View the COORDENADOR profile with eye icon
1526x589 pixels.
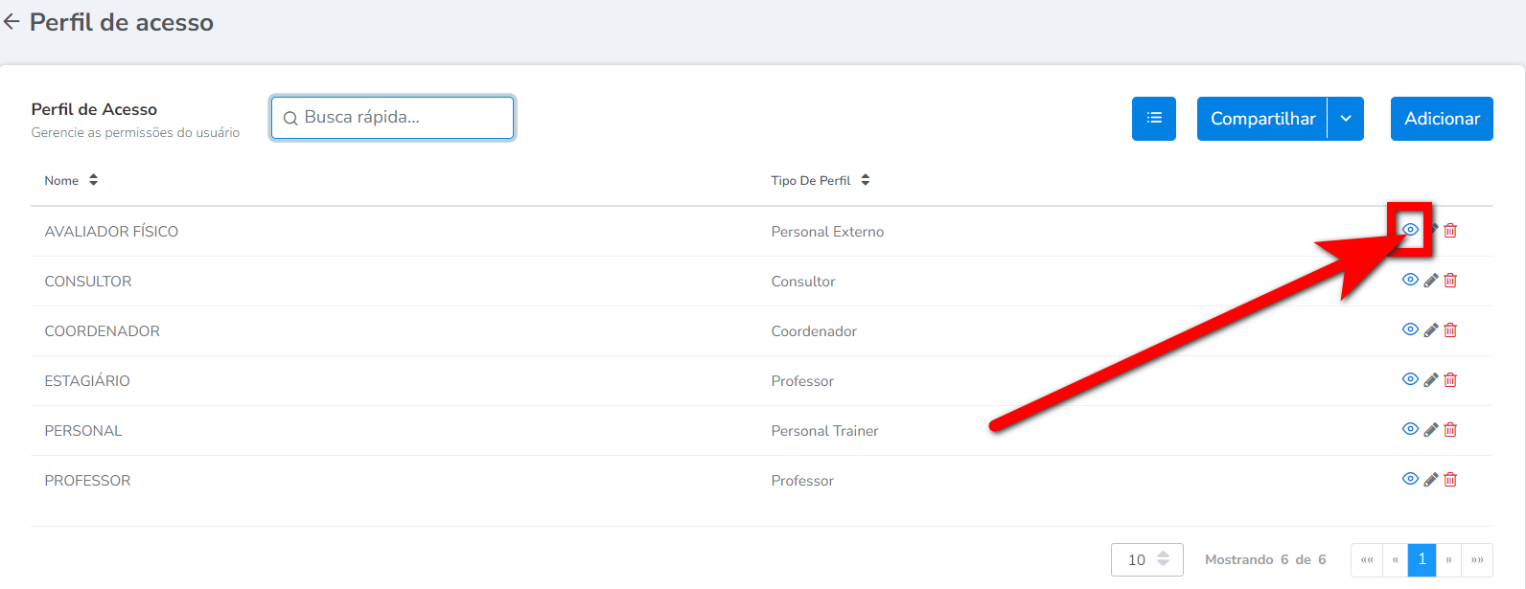point(1410,329)
